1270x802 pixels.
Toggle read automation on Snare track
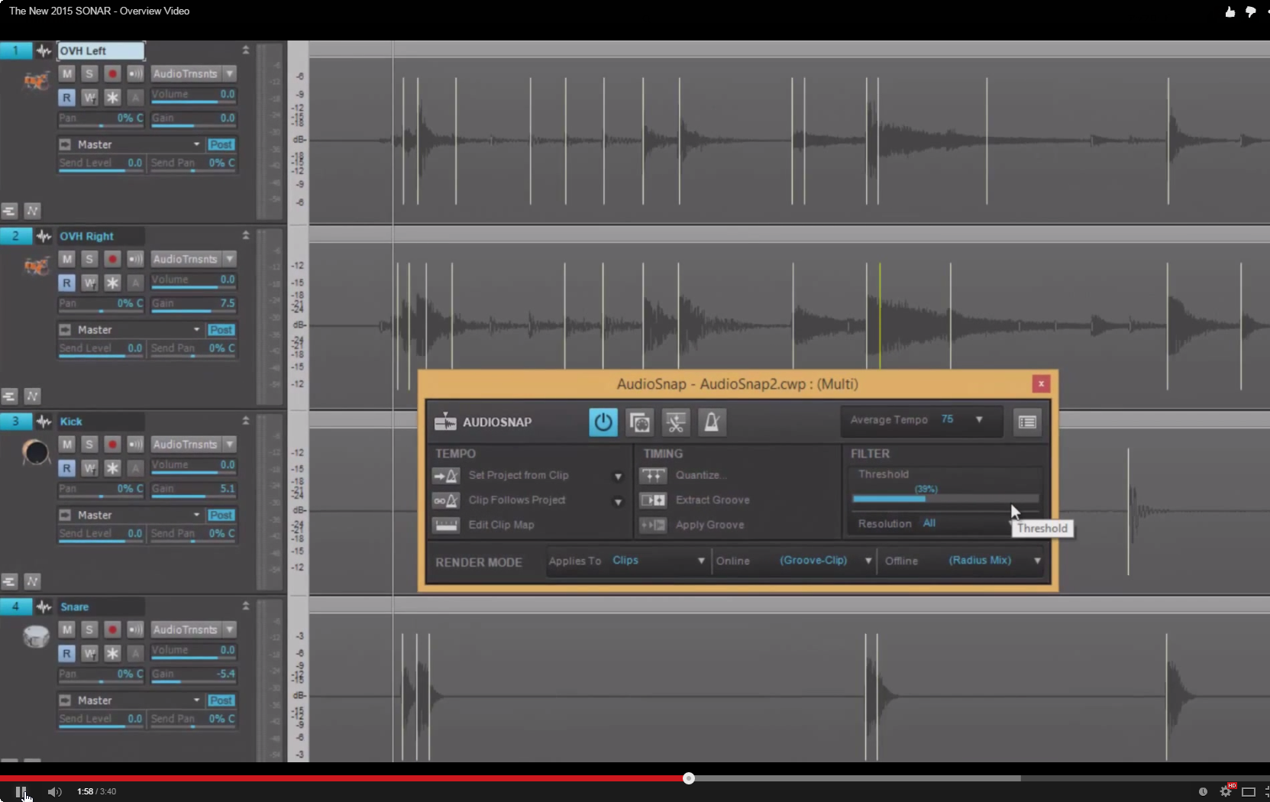point(67,653)
